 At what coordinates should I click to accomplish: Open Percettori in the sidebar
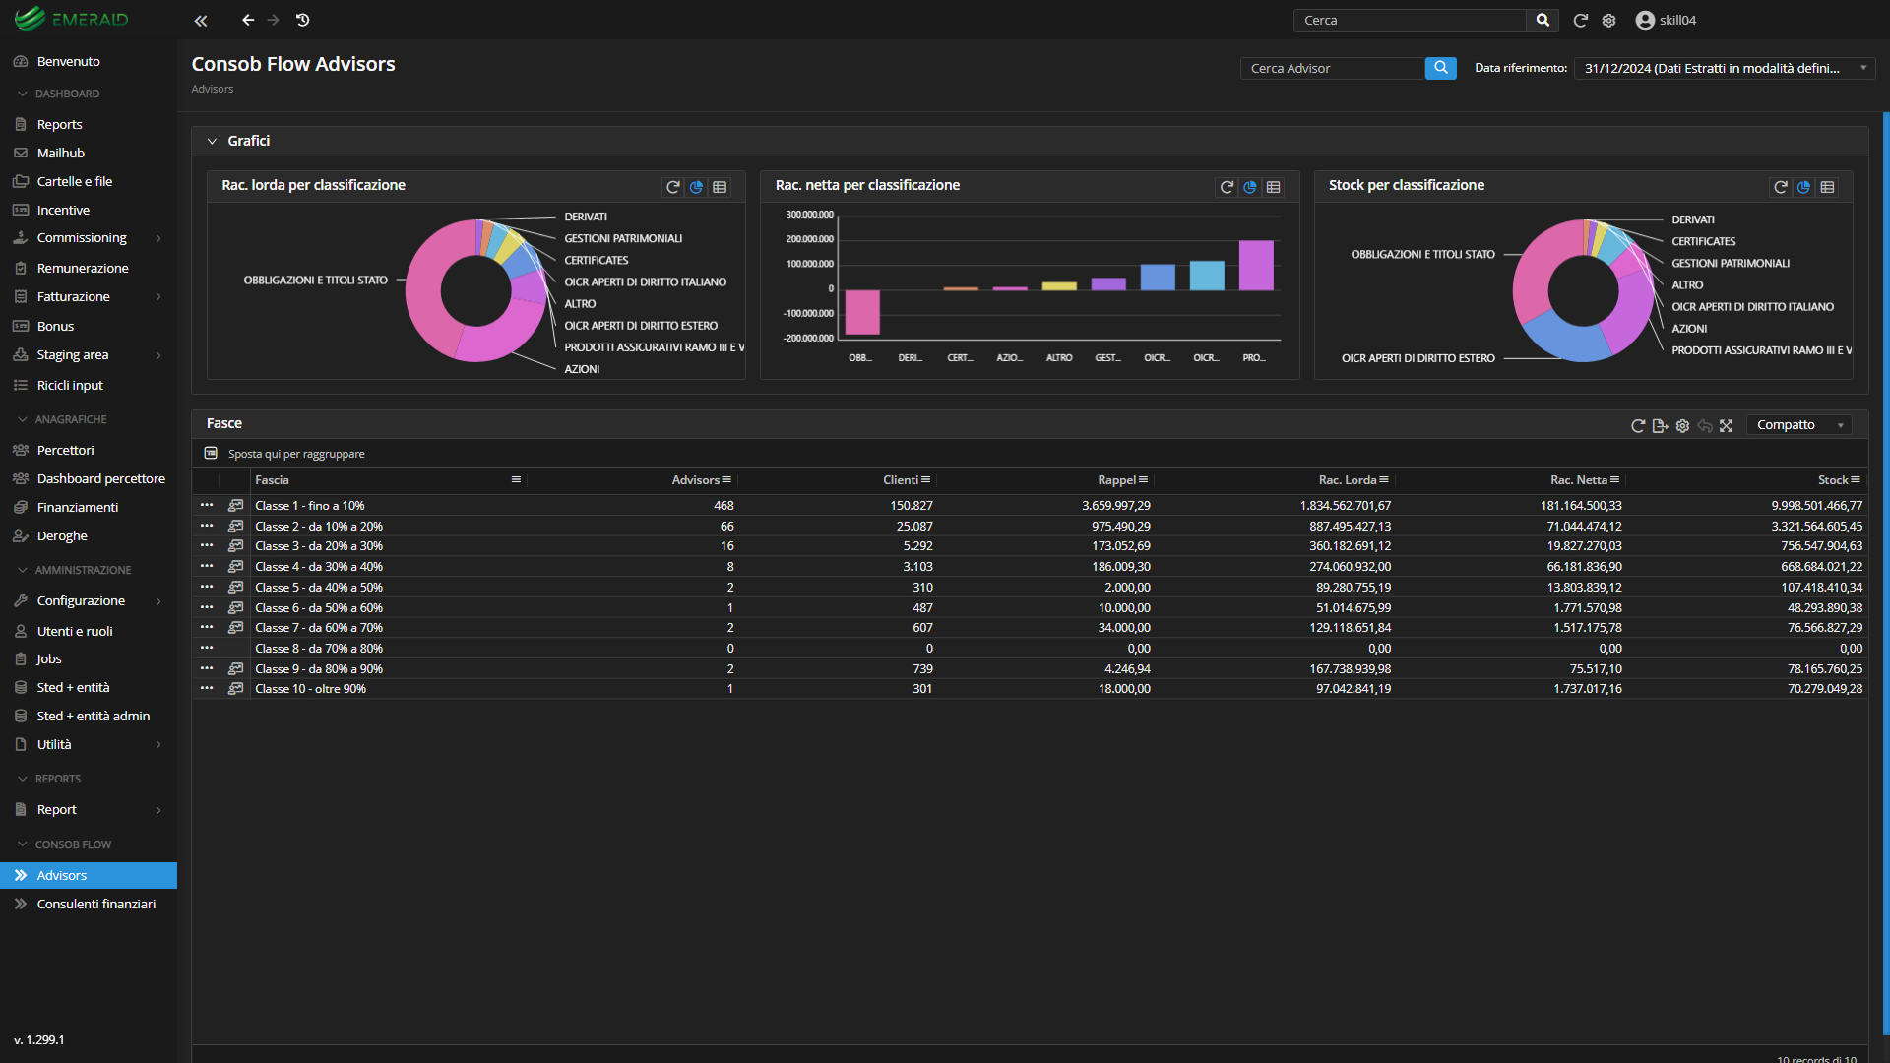(65, 450)
